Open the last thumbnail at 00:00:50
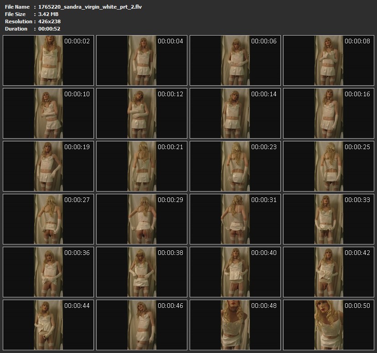377x353 pixels. click(329, 324)
